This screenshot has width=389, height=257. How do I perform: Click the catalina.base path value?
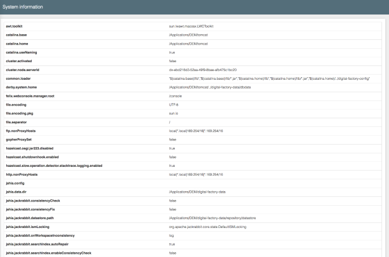(188, 35)
